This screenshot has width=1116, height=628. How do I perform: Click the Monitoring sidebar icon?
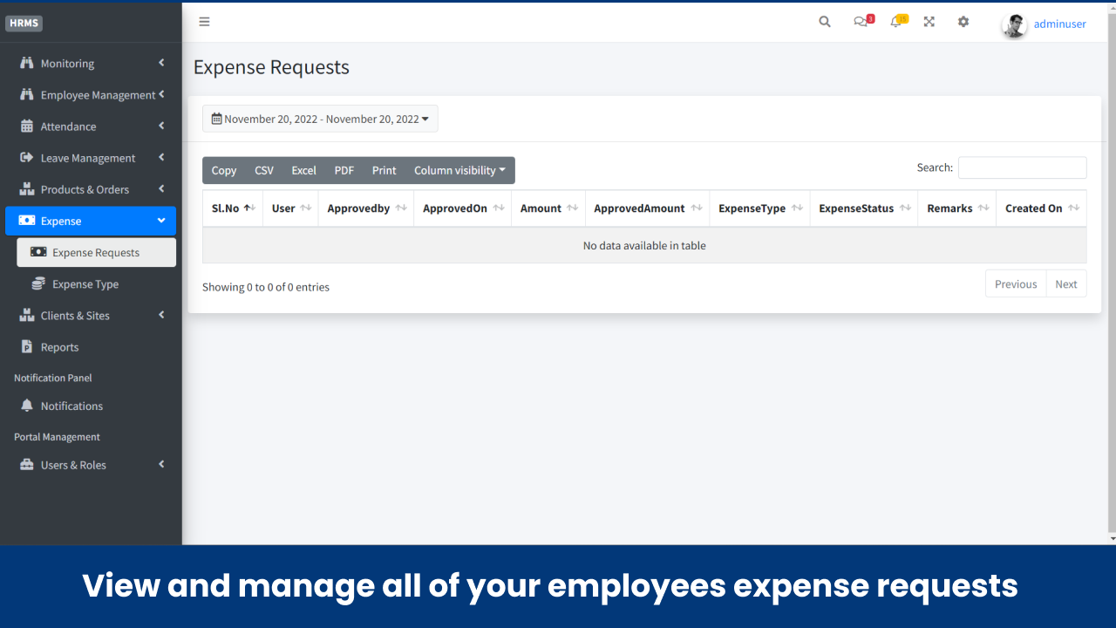[26, 63]
